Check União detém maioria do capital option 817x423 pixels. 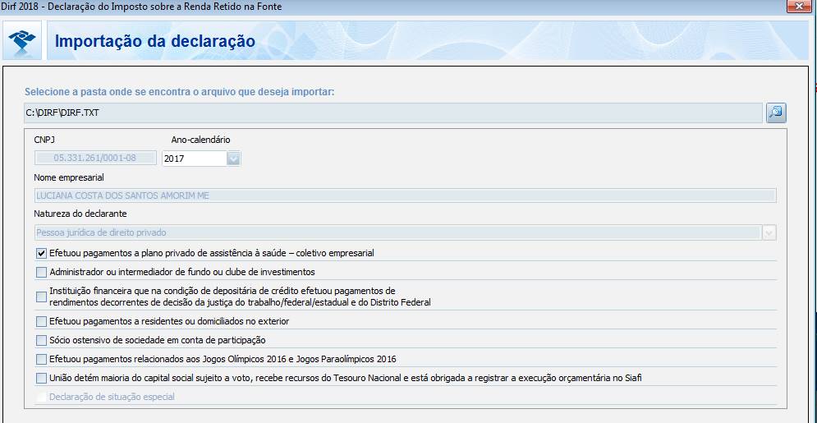(x=41, y=378)
